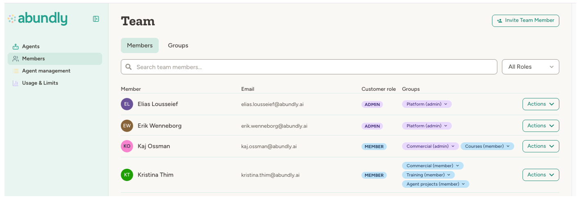The width and height of the screenshot is (579, 199).
Task: Expand the Agent projects (member) chip
Action: [x=436, y=184]
